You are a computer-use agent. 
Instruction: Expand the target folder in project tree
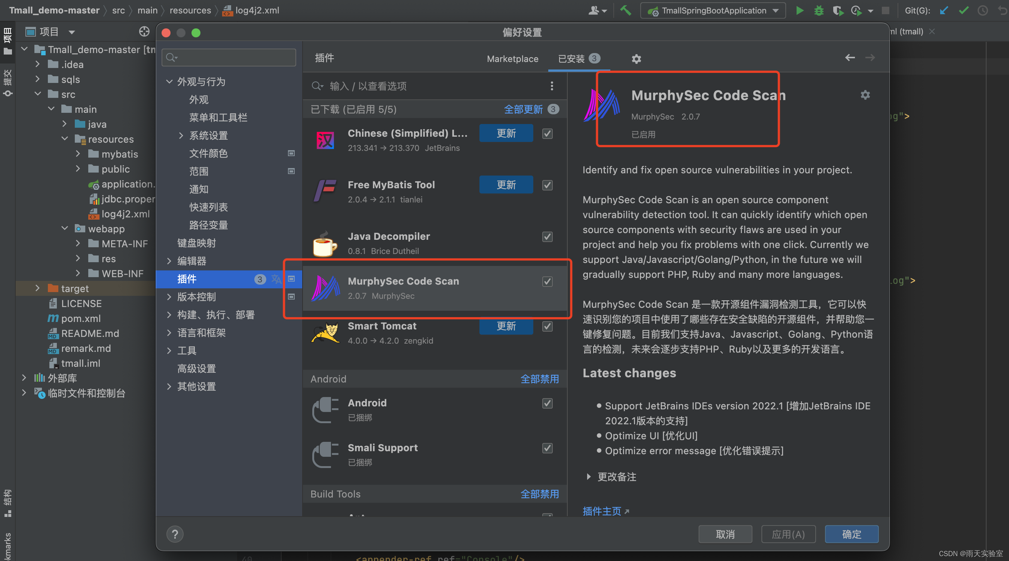[37, 288]
